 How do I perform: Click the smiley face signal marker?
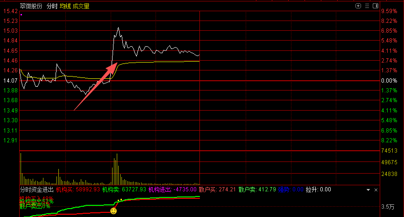(113, 211)
